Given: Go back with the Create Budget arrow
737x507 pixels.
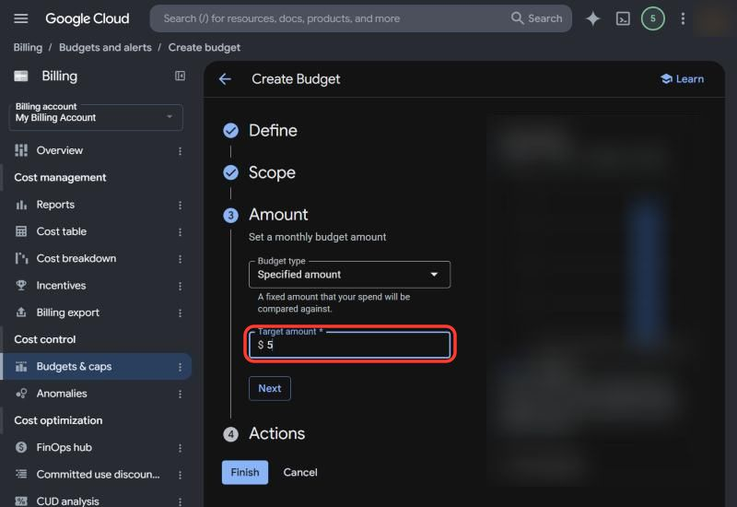Looking at the screenshot, I should [225, 79].
